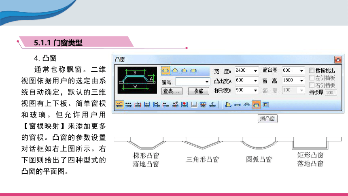Open the 梯形宽B dropdown
This screenshot has width=348, height=196.
pyautogui.click(x=255, y=90)
